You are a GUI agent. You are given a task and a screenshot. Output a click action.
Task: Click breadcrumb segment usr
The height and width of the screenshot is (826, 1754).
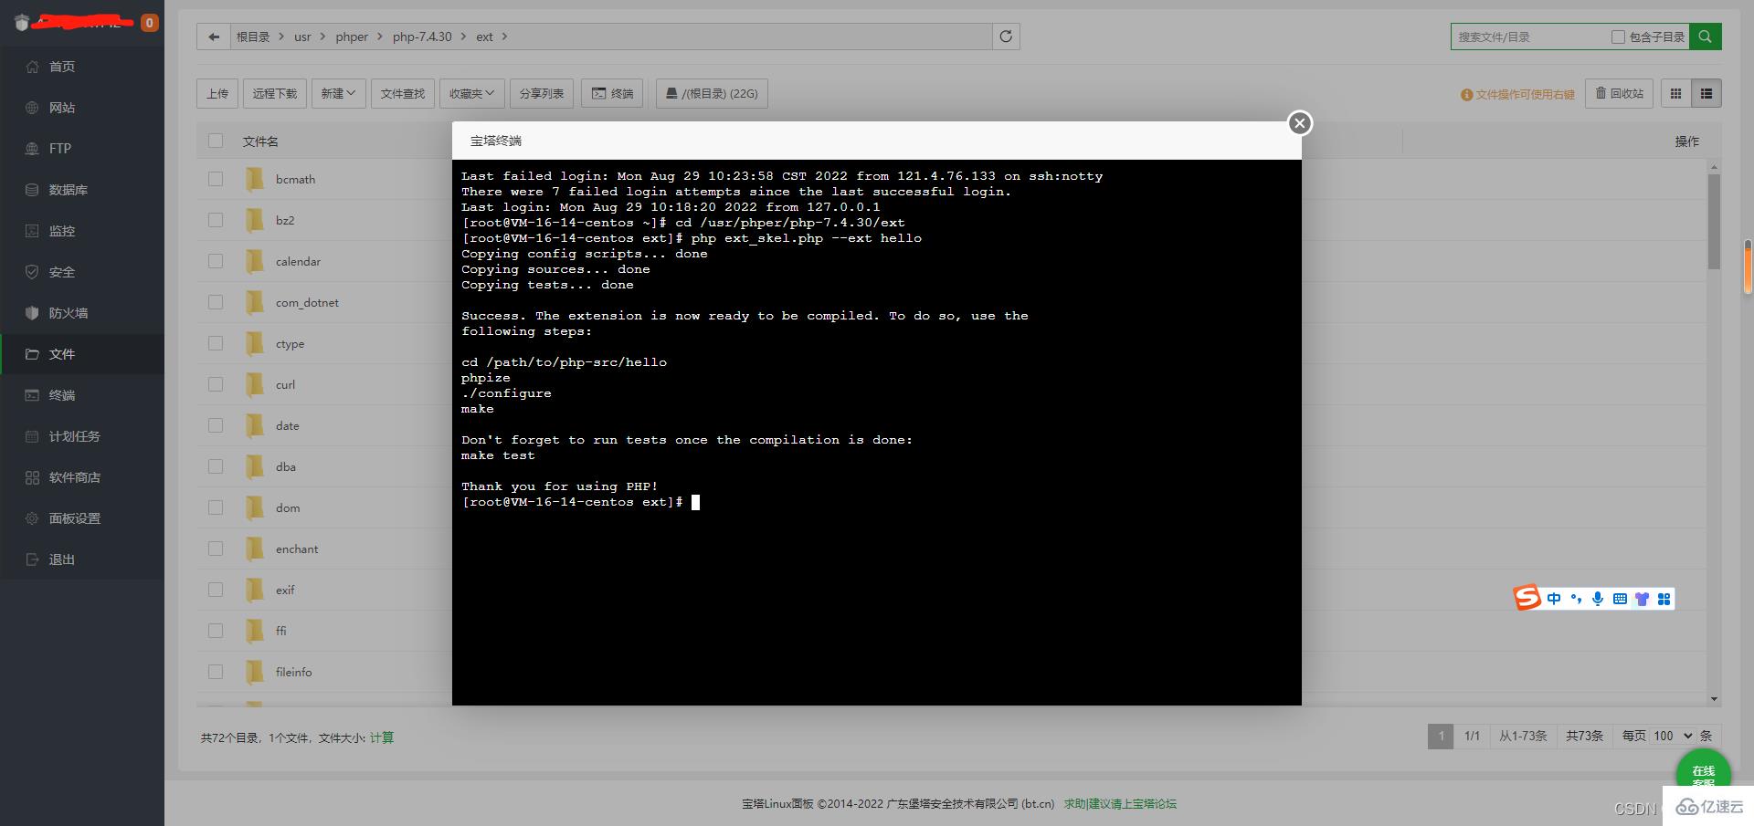coord(302,37)
